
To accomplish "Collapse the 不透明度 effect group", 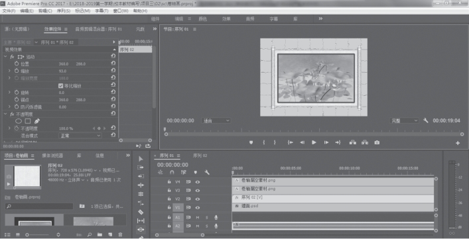I will pos(5,114).
